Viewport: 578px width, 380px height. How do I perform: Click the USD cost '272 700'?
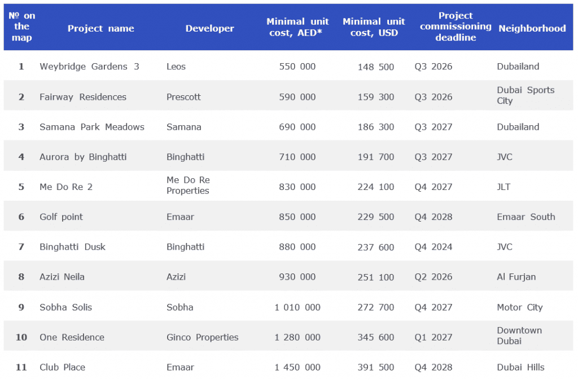click(375, 307)
